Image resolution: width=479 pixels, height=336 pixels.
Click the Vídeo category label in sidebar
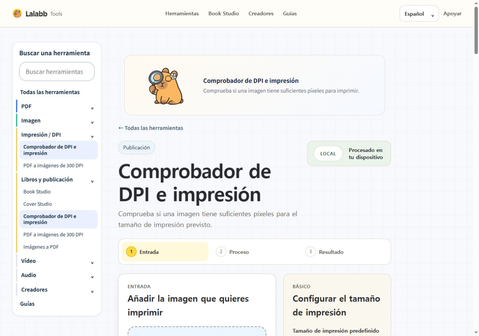click(x=28, y=261)
